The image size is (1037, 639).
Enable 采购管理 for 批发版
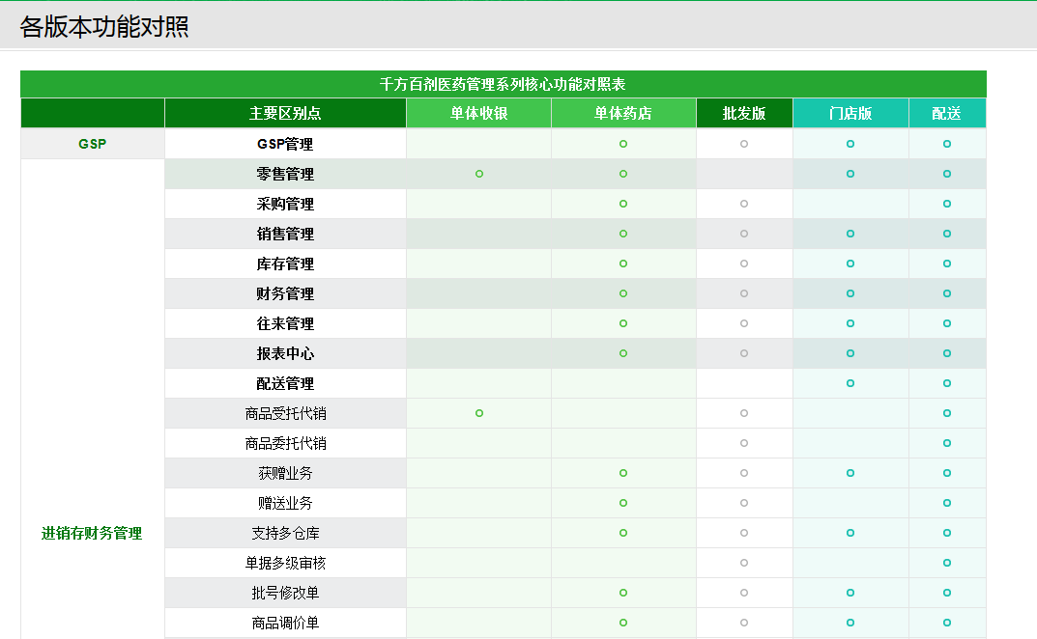744,204
